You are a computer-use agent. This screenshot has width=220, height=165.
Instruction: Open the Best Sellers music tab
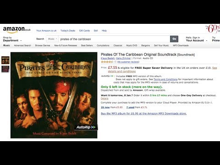(x=87, y=45)
